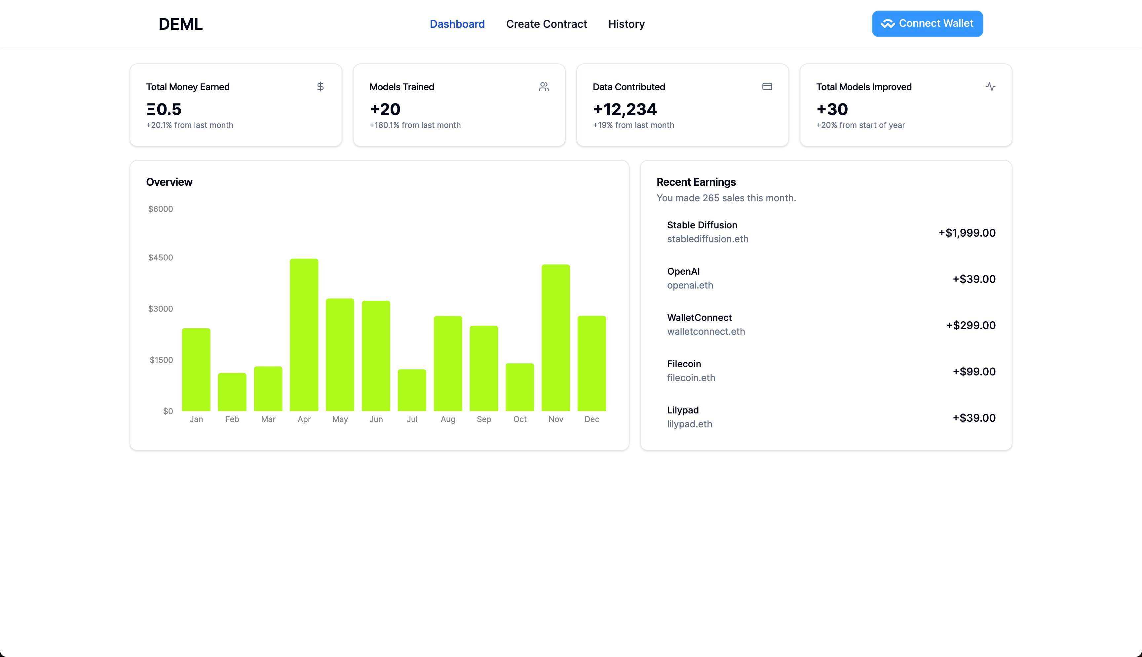Click the $6000 axis label
Image resolution: width=1142 pixels, height=657 pixels.
pos(161,209)
